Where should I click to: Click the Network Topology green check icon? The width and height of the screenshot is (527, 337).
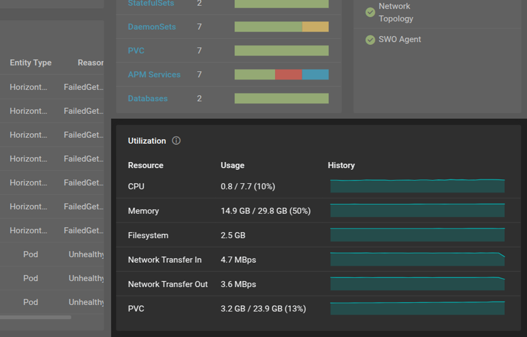click(370, 12)
